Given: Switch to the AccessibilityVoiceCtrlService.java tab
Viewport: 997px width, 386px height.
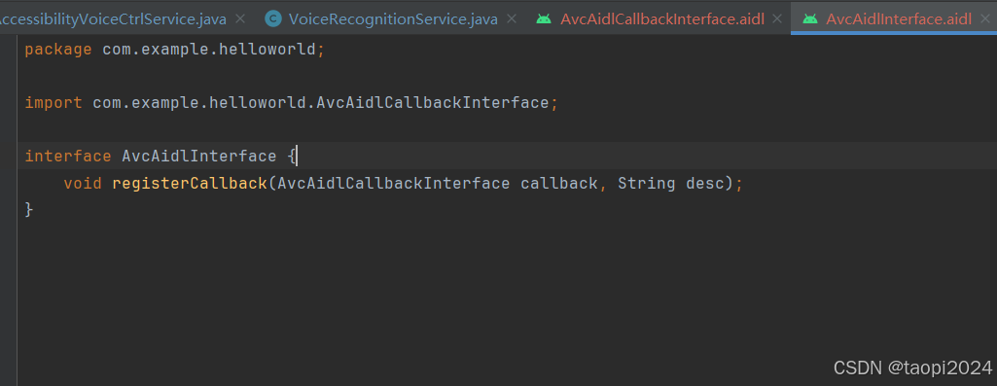Looking at the screenshot, I should 113,19.
